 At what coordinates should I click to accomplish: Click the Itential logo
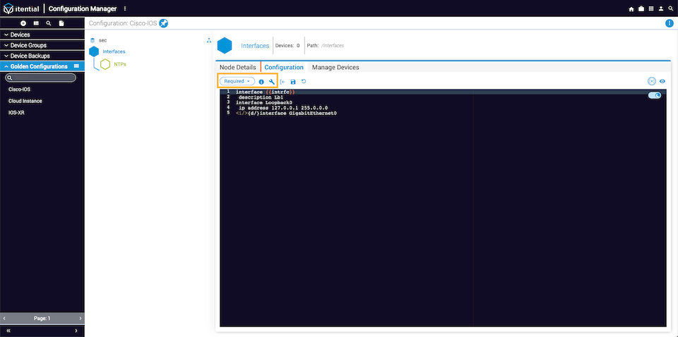20,8
